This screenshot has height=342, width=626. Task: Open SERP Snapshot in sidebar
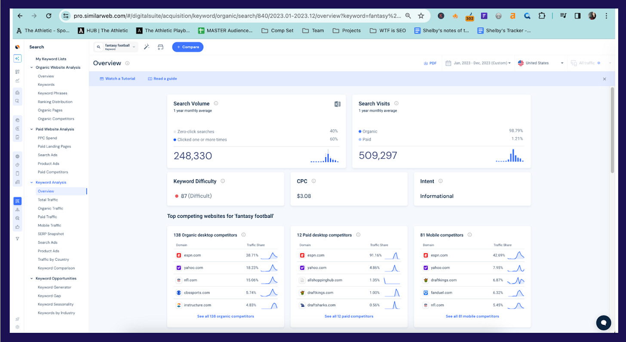tap(51, 234)
